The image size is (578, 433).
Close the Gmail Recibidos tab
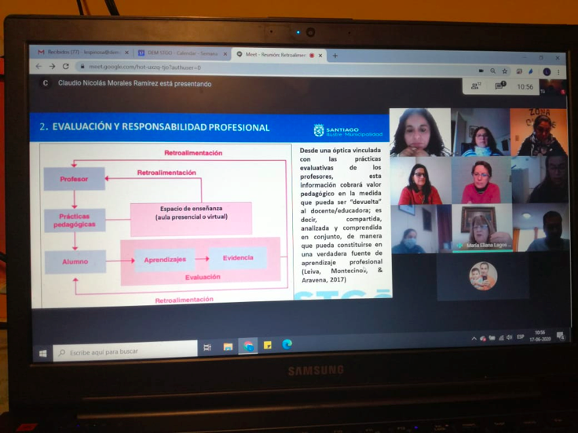tap(126, 53)
